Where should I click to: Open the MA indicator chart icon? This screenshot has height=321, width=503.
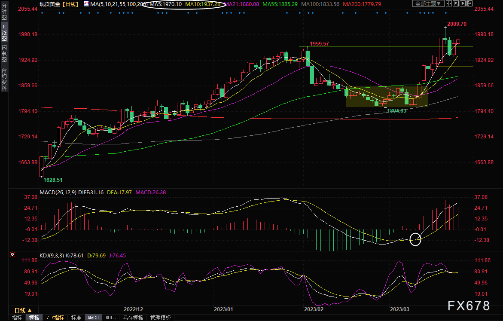(x=87, y=4)
